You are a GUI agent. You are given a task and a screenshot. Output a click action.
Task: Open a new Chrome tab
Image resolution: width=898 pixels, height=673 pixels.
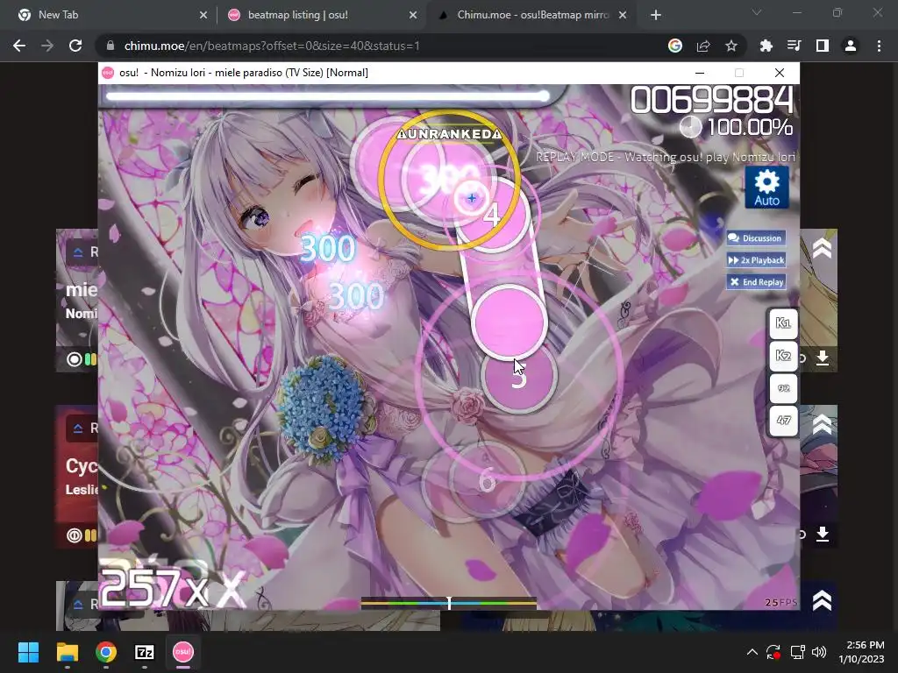[656, 15]
